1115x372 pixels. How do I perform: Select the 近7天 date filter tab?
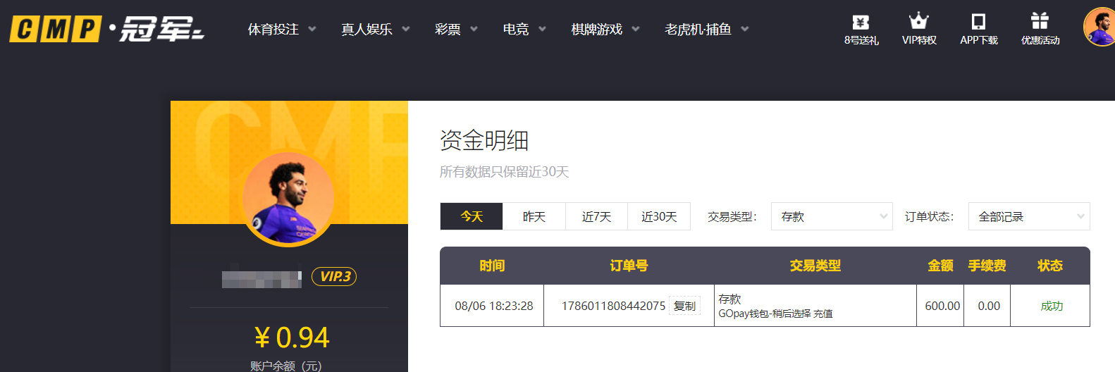click(x=596, y=216)
